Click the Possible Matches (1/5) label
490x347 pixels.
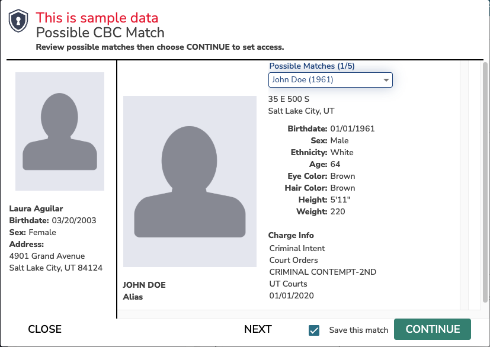pos(312,66)
